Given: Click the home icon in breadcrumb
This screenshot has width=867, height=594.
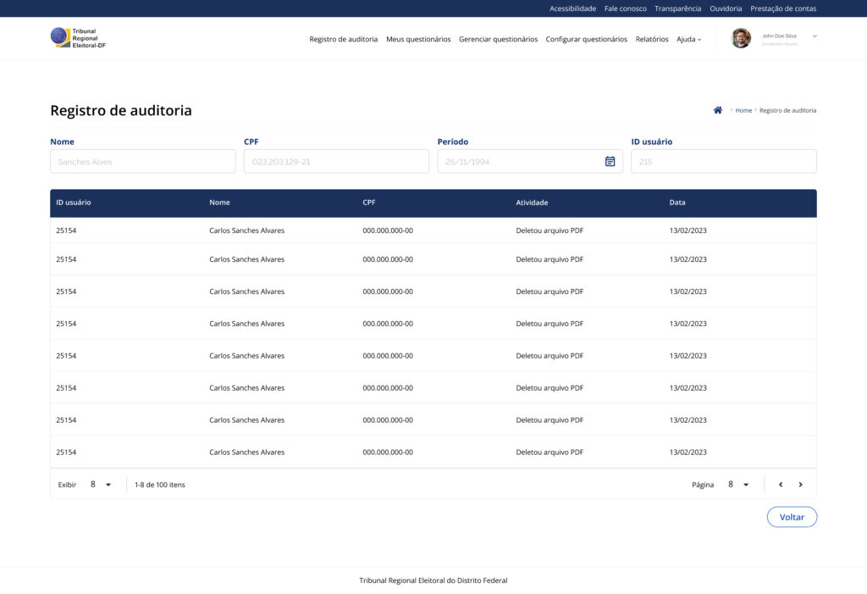Looking at the screenshot, I should [x=718, y=110].
